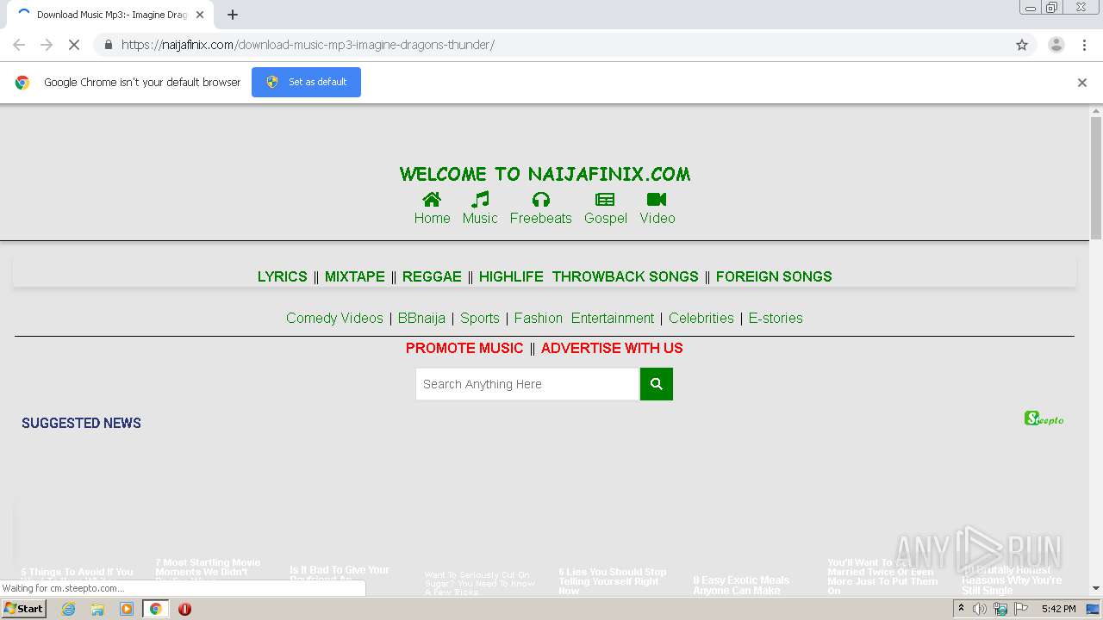1103x620 pixels.
Task: Open '8 Easy Exotic Meals' article
Action: 741,586
